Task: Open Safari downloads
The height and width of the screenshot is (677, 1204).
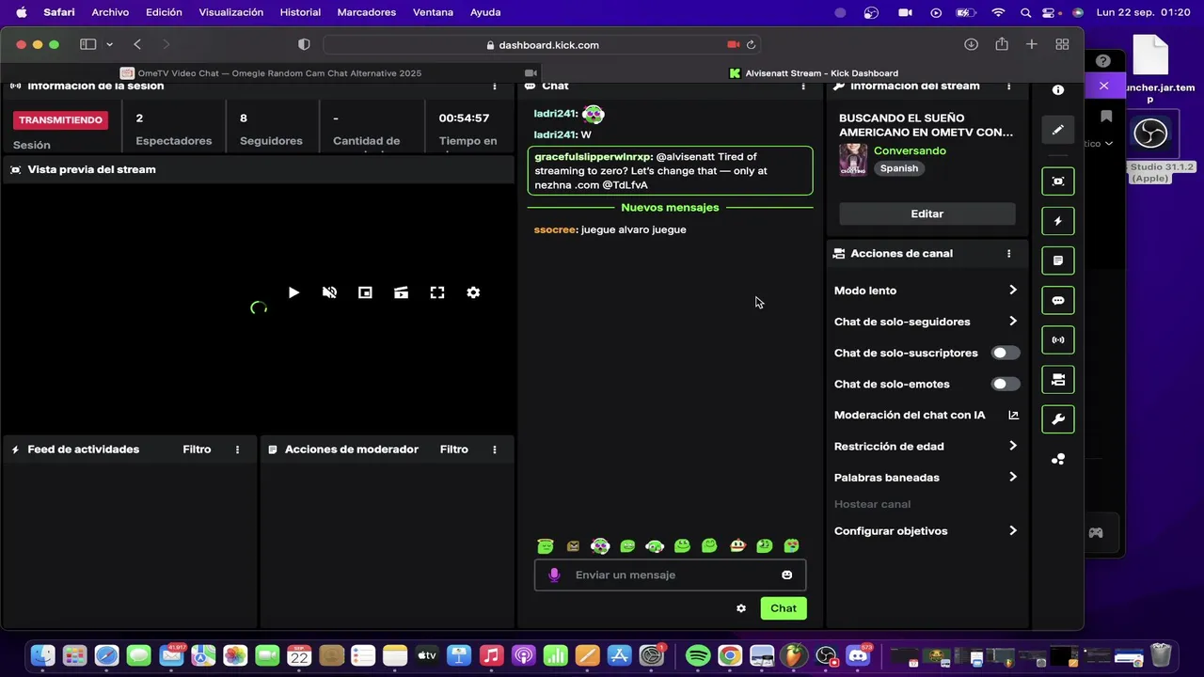Action: pyautogui.click(x=971, y=44)
